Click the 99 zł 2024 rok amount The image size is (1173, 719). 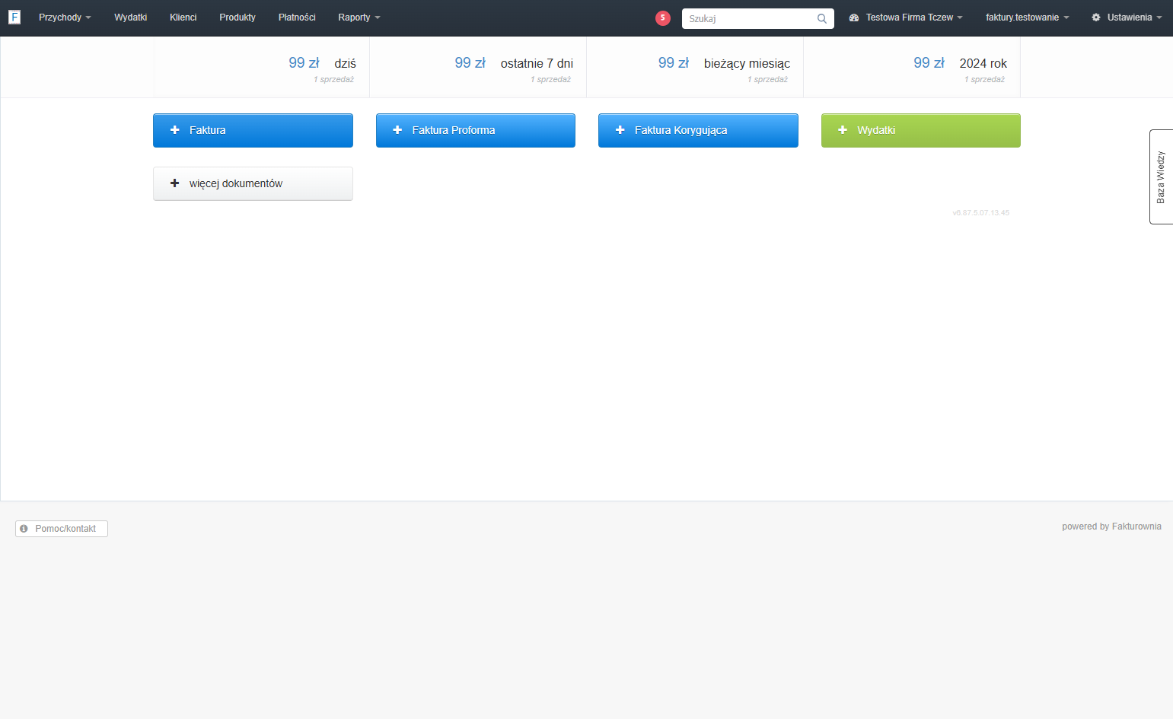point(929,63)
